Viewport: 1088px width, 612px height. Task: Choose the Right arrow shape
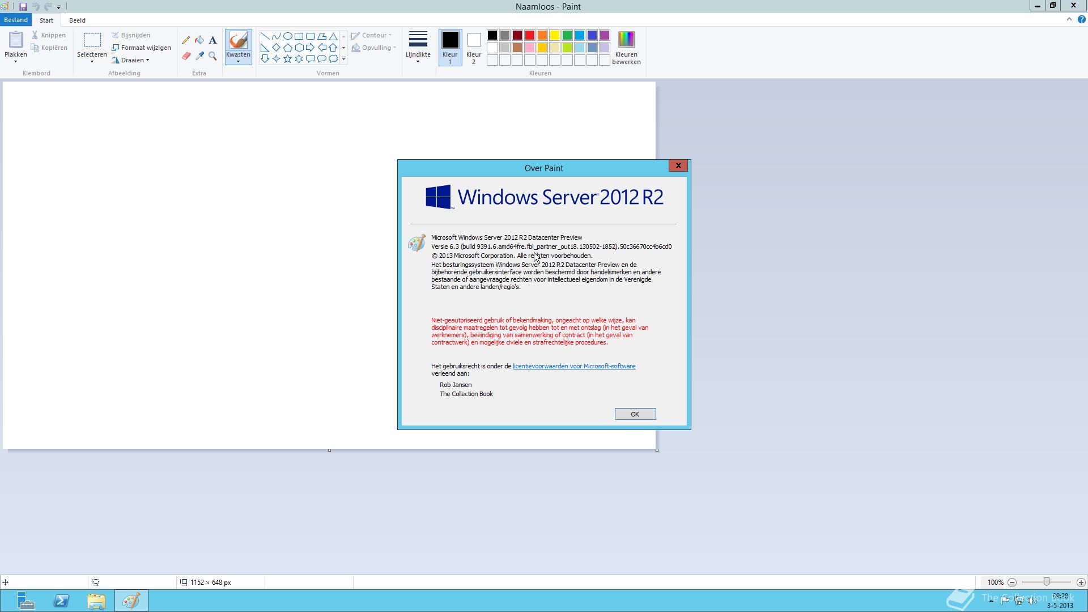tap(311, 48)
